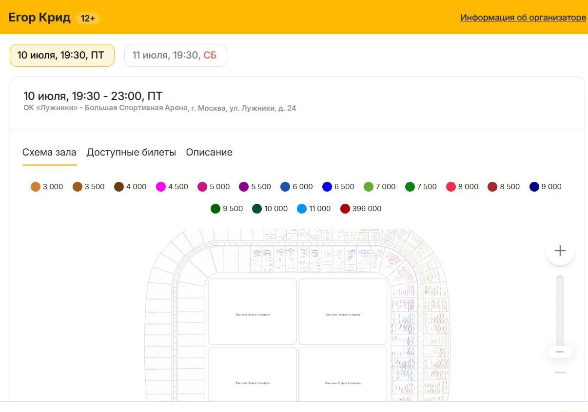The image size is (588, 412).
Task: Click the 12+ age rating badge
Action: click(88, 18)
